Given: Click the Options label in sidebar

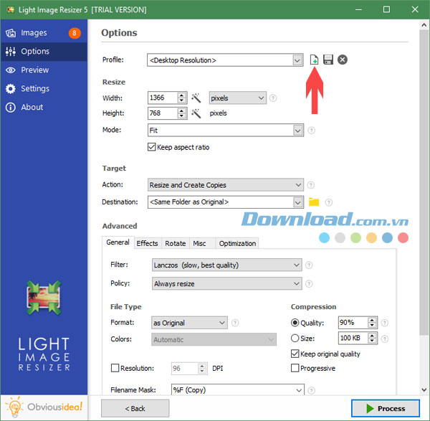Looking at the screenshot, I should pos(35,52).
